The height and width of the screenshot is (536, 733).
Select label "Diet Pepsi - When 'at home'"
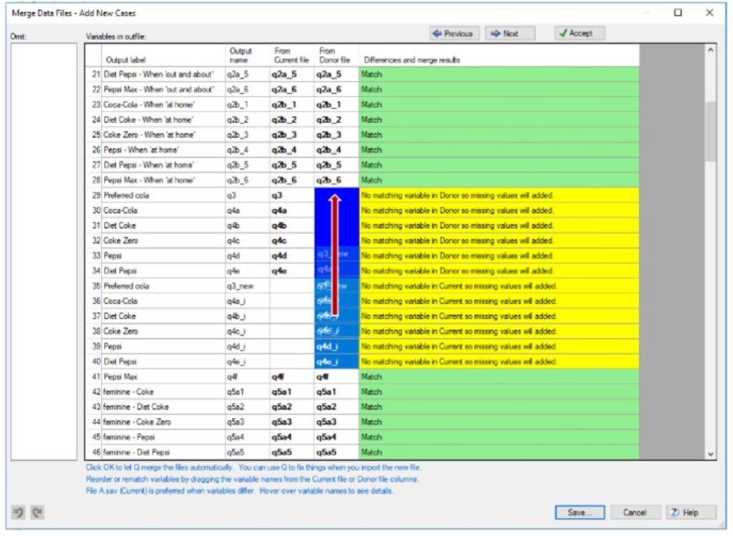[x=149, y=165]
